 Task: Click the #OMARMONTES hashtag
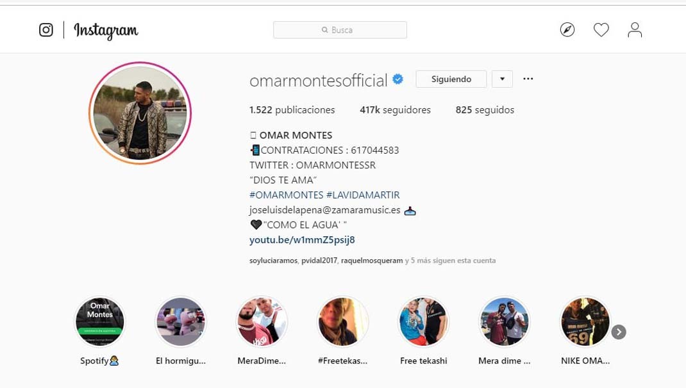pyautogui.click(x=286, y=195)
